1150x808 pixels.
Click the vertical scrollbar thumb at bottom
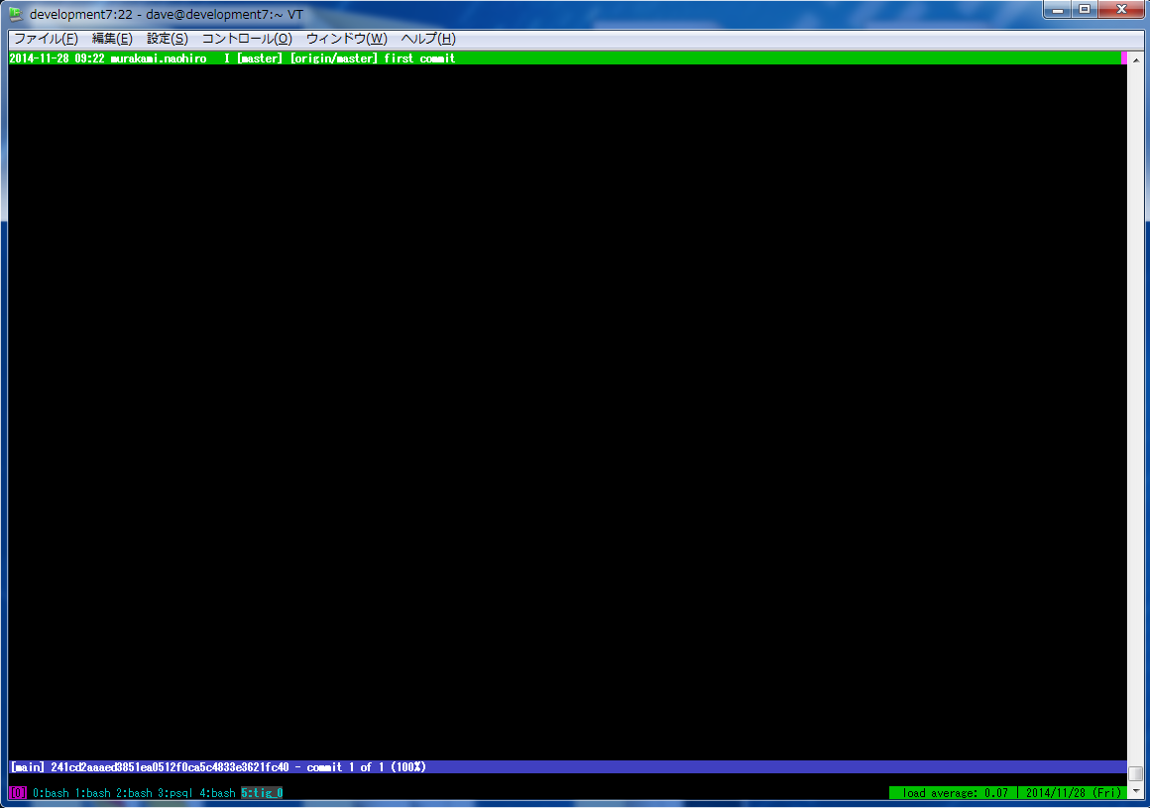pos(1136,773)
